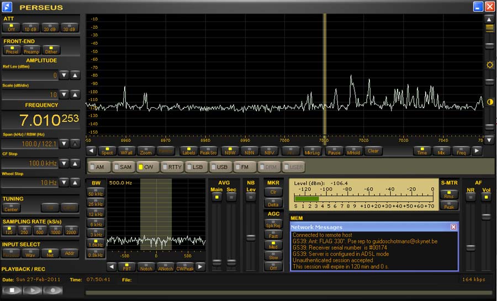This screenshot has height=301, width=497.
Task: Select AM demodulation mode
Action: (99, 167)
